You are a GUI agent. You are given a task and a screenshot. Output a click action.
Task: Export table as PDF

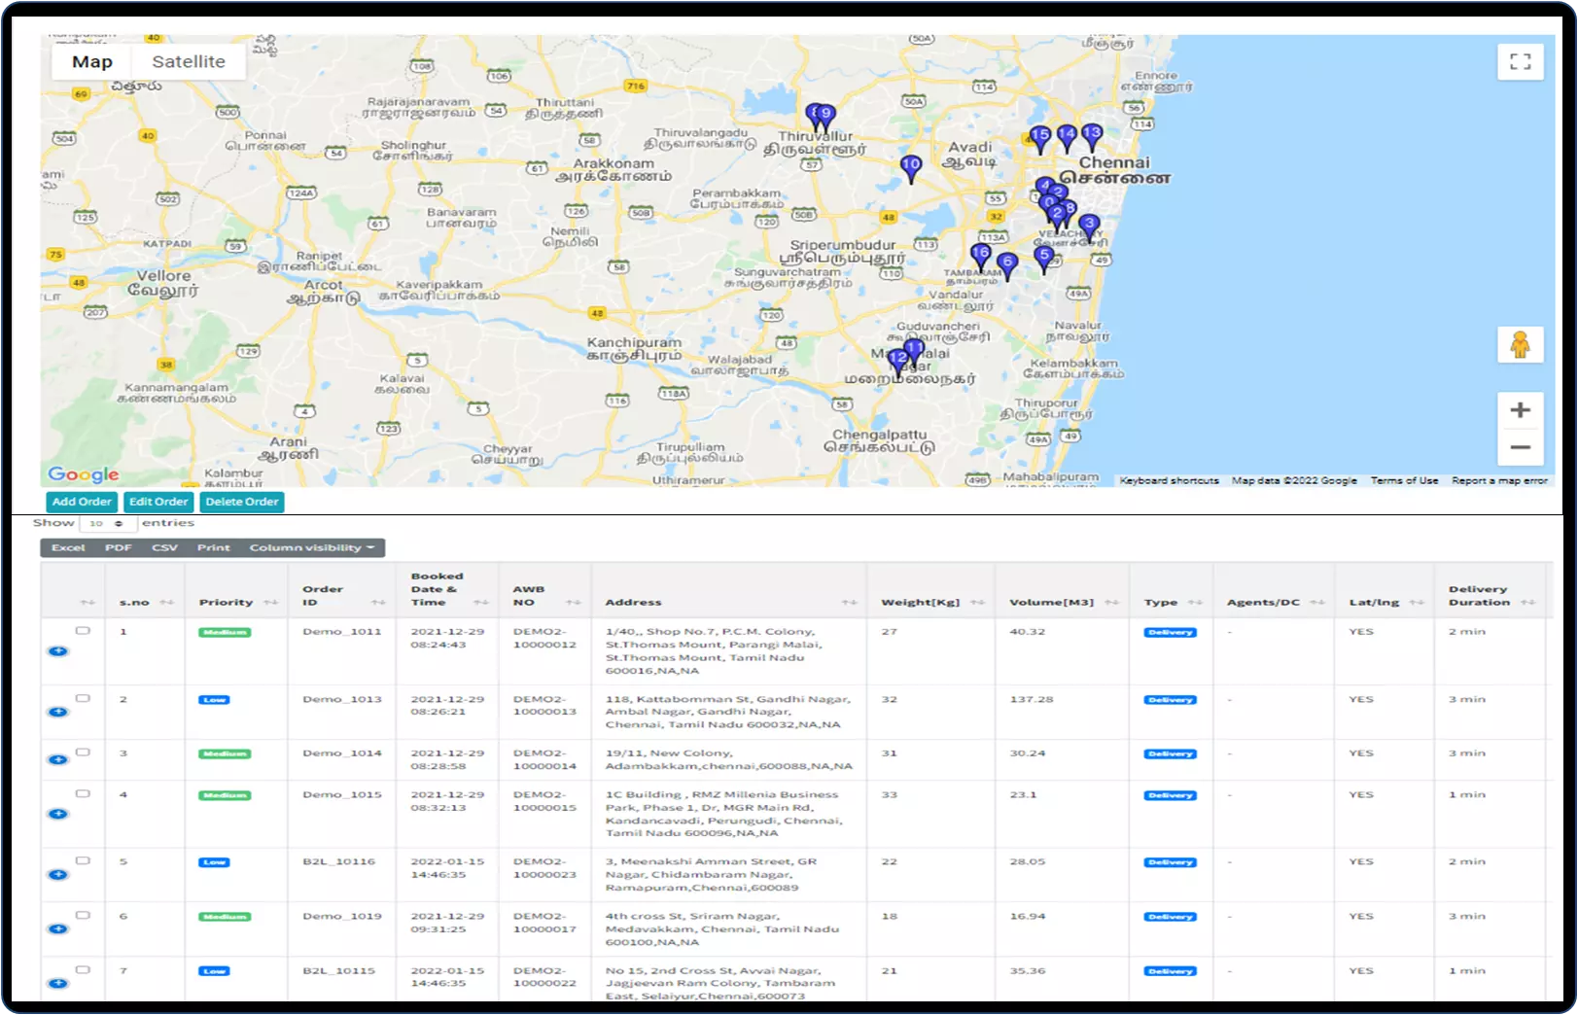pos(119,548)
